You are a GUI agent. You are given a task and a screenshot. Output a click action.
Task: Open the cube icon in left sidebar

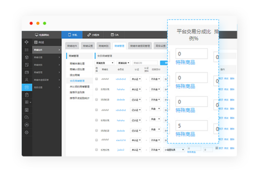coord(27,57)
